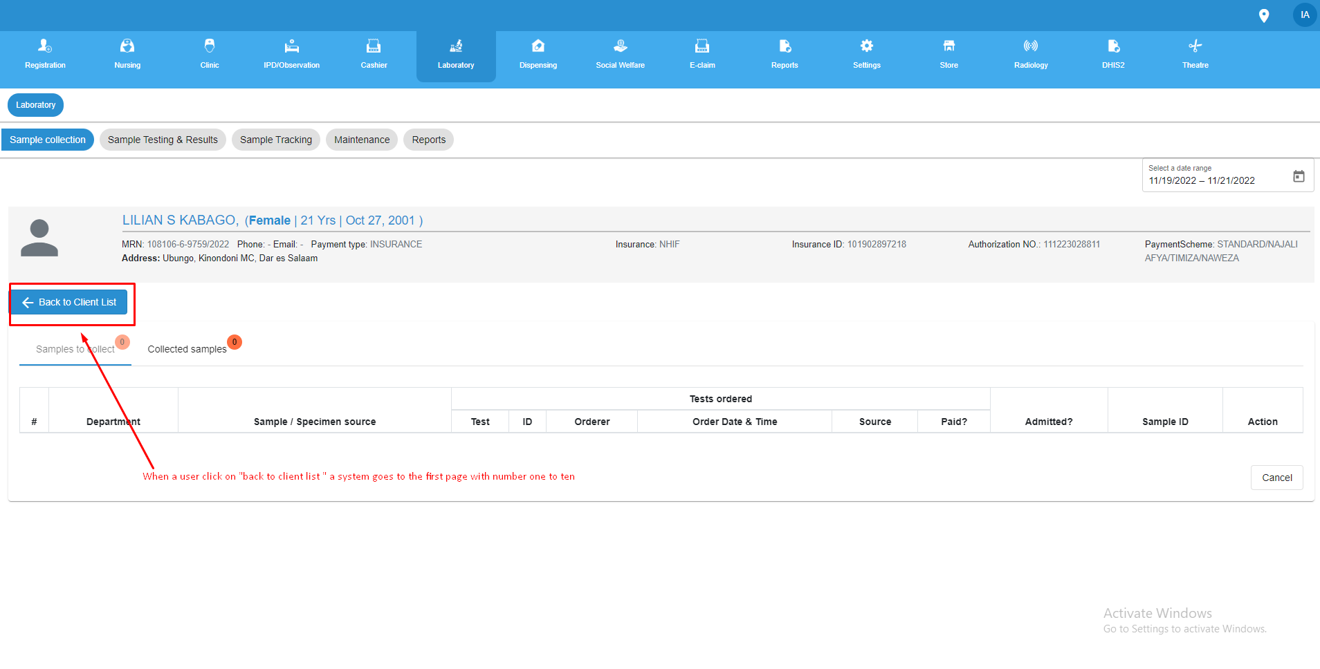Open the Sample Tracking tab
This screenshot has height=669, width=1320.
[x=275, y=139]
